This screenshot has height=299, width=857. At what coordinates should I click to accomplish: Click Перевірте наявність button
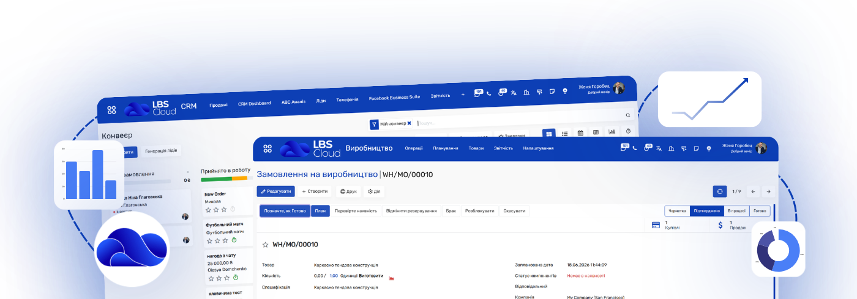coord(356,211)
